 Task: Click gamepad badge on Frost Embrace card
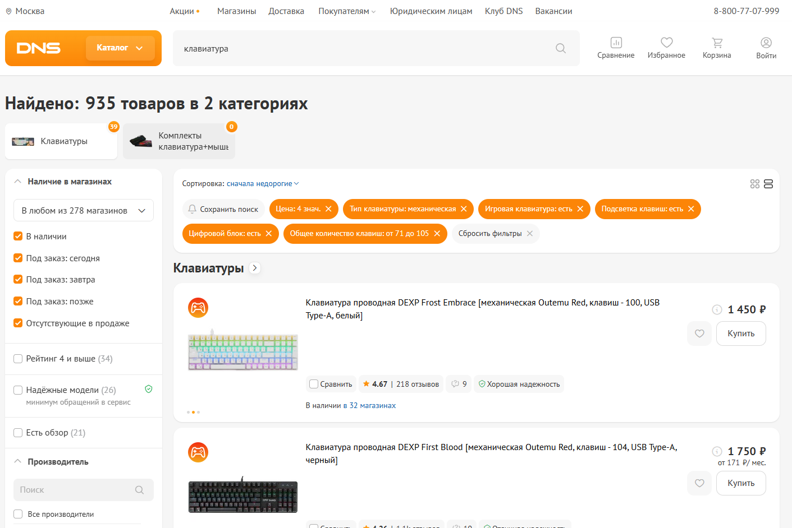[198, 308]
